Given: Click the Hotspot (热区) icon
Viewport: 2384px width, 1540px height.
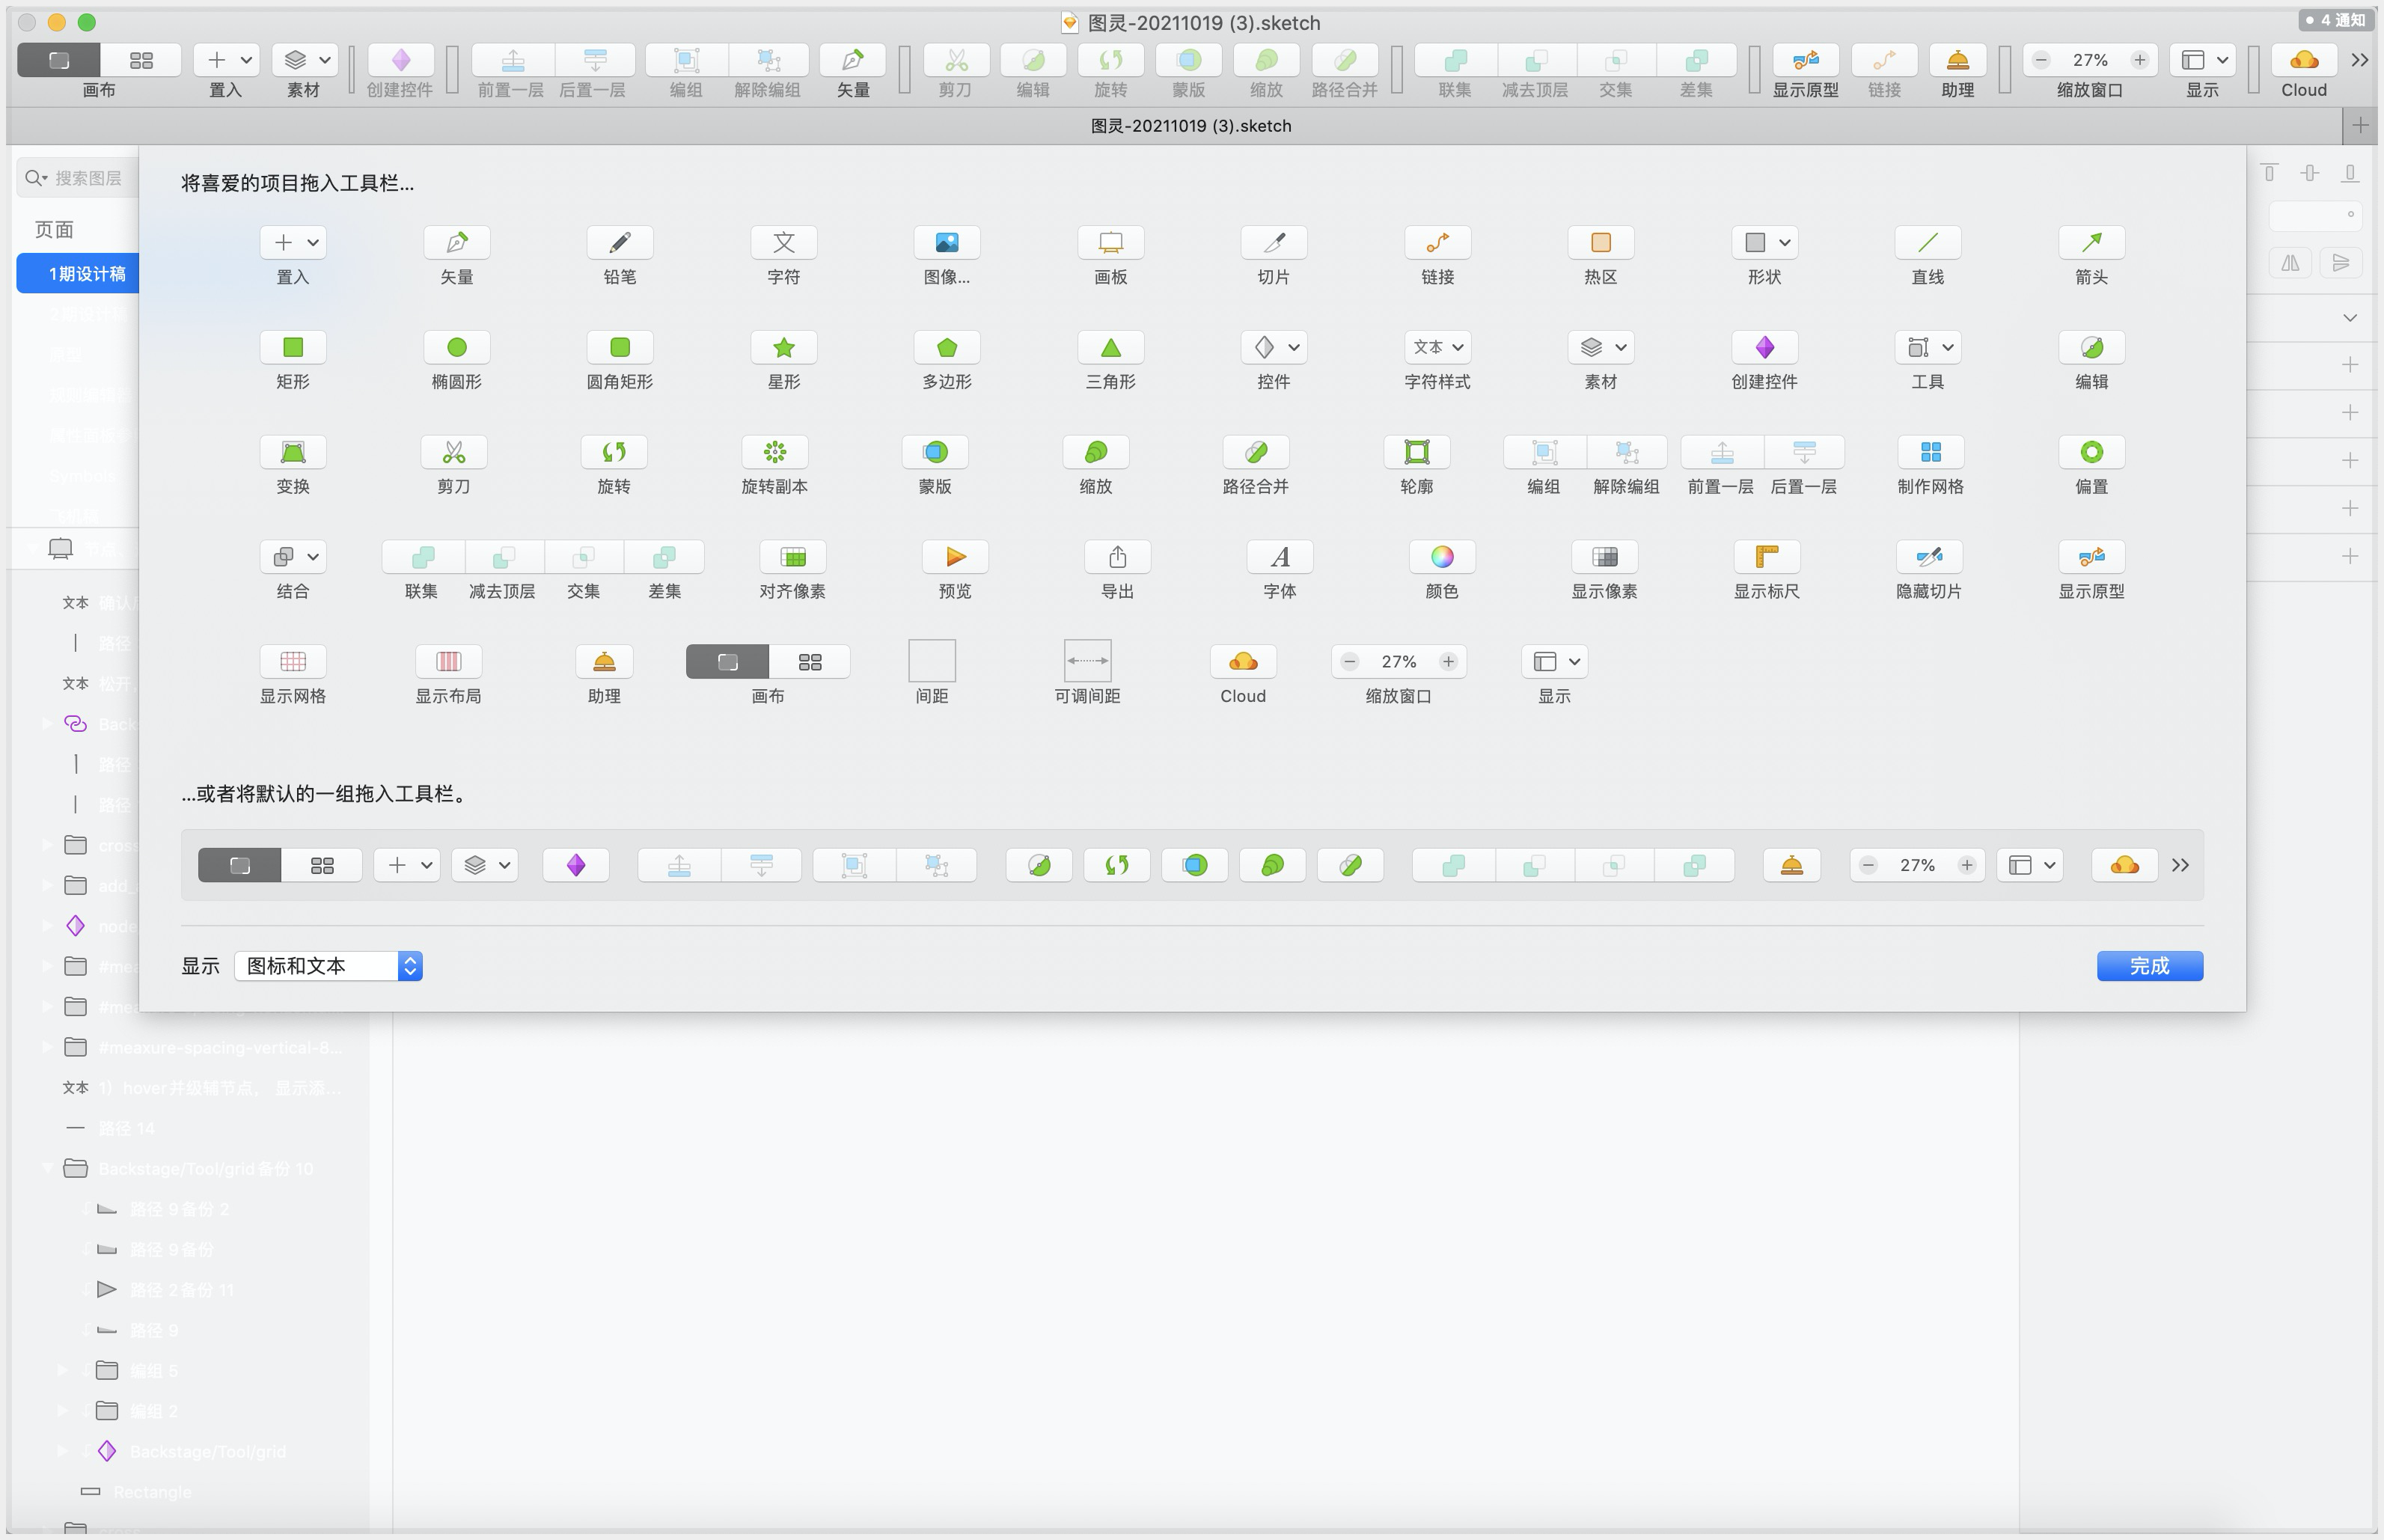Looking at the screenshot, I should 1600,243.
